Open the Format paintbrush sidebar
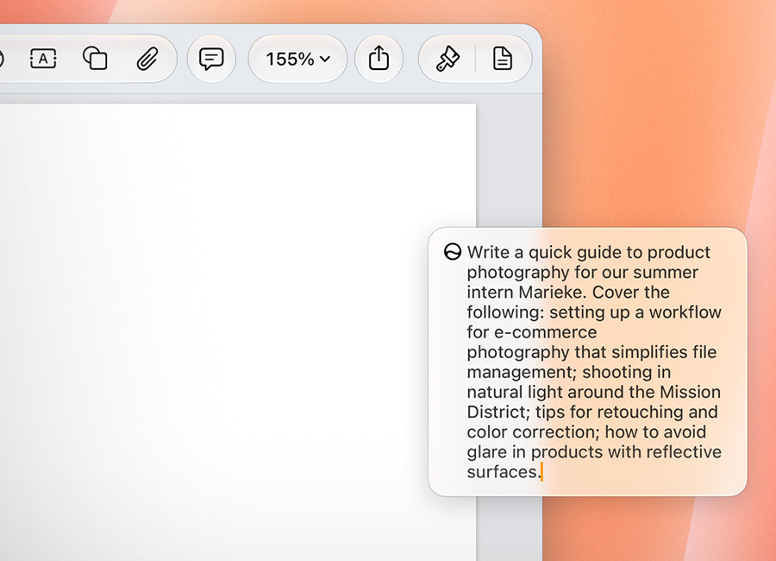Viewport: 776px width, 561px height. pos(447,59)
